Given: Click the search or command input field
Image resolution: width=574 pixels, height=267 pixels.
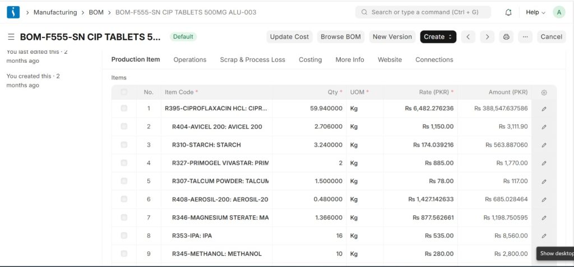Looking at the screenshot, I should point(423,12).
